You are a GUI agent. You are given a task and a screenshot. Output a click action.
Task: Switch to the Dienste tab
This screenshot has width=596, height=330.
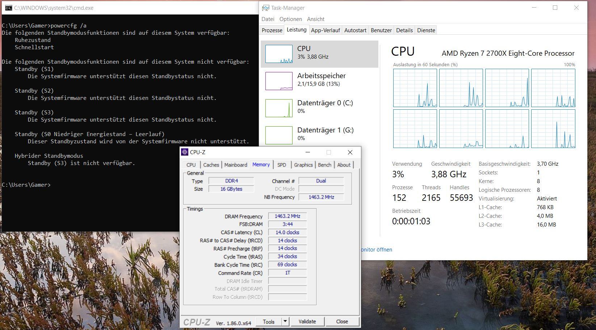[426, 30]
